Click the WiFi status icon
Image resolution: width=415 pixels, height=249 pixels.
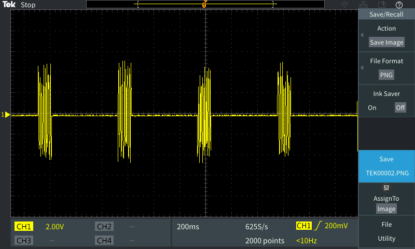344,5
